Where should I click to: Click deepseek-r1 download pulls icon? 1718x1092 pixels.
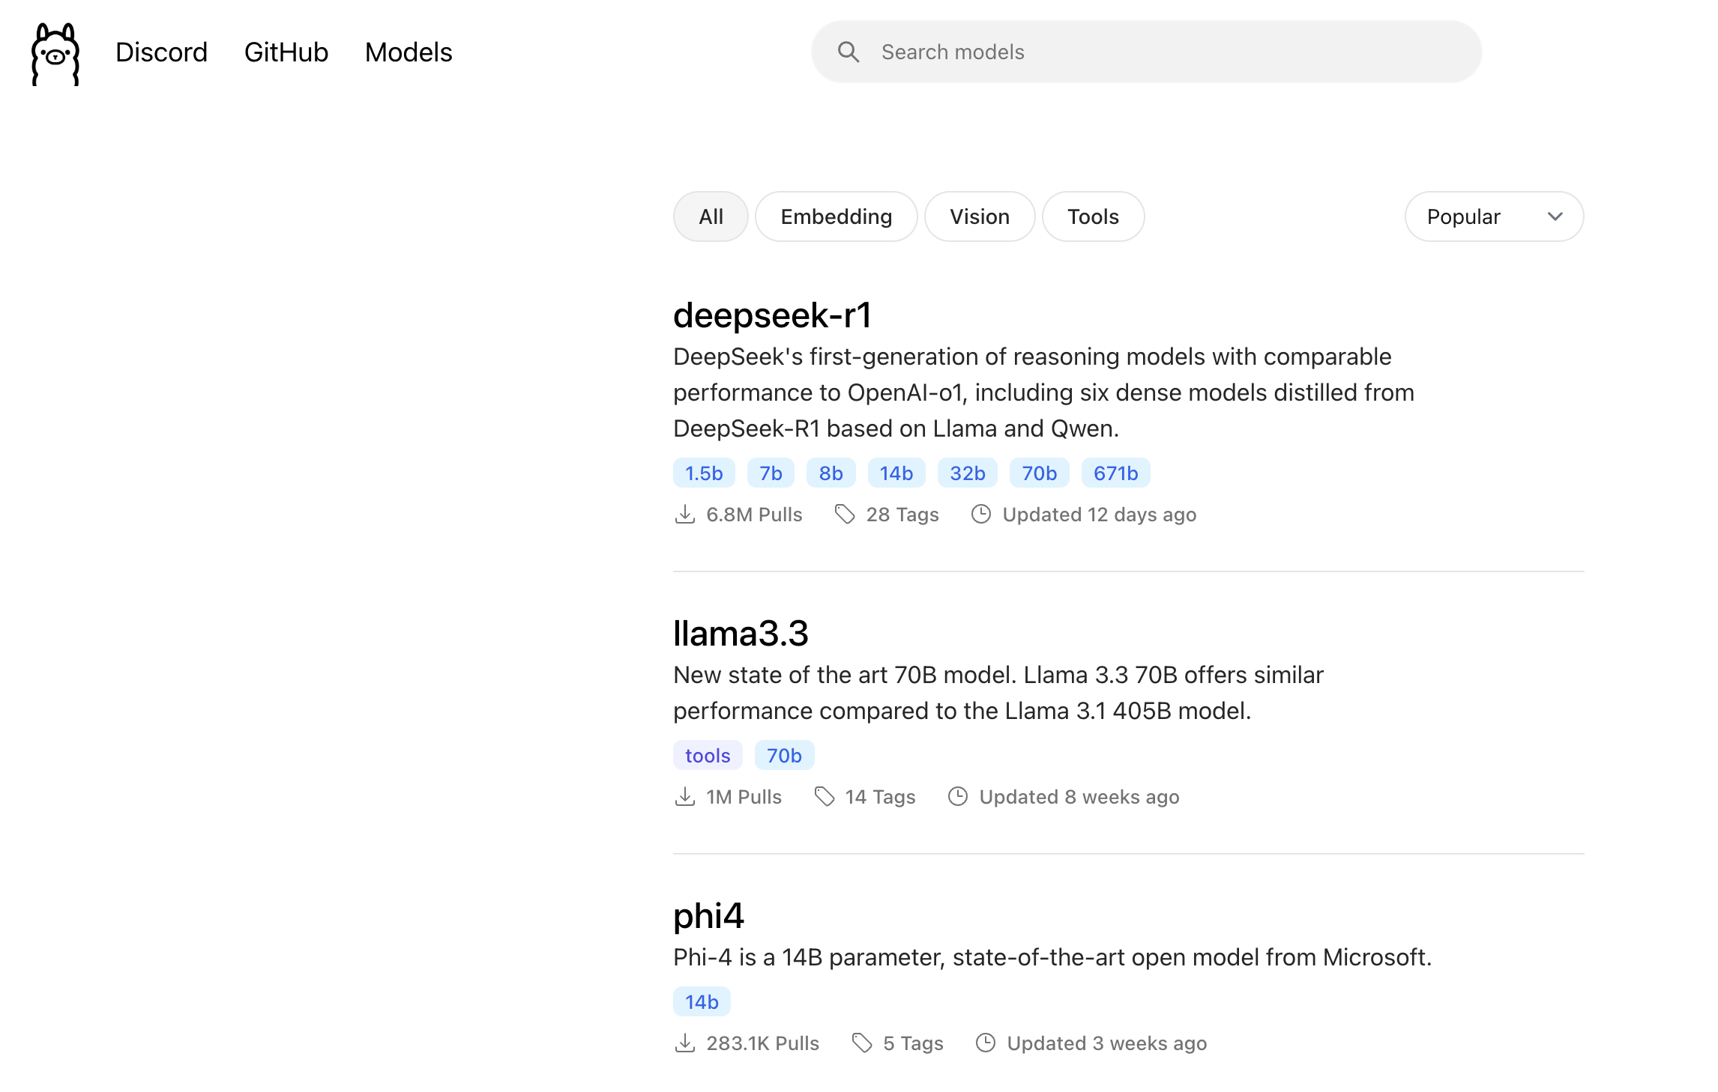(x=684, y=515)
